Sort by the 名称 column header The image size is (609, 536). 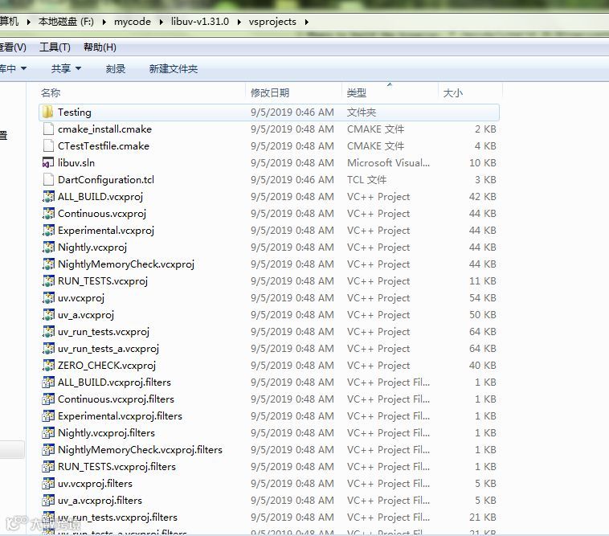click(51, 93)
